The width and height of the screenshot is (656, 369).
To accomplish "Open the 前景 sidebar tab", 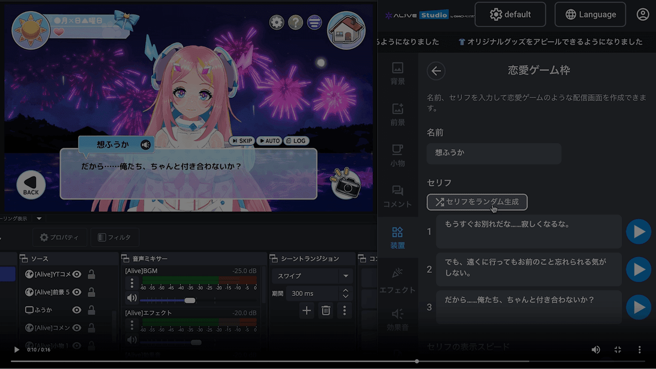I will click(x=397, y=115).
